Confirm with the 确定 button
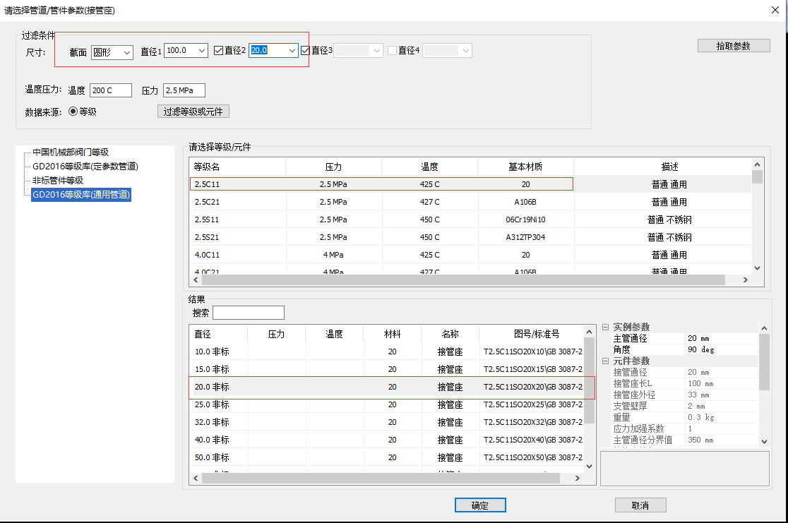Image resolution: width=788 pixels, height=523 pixels. pos(479,505)
